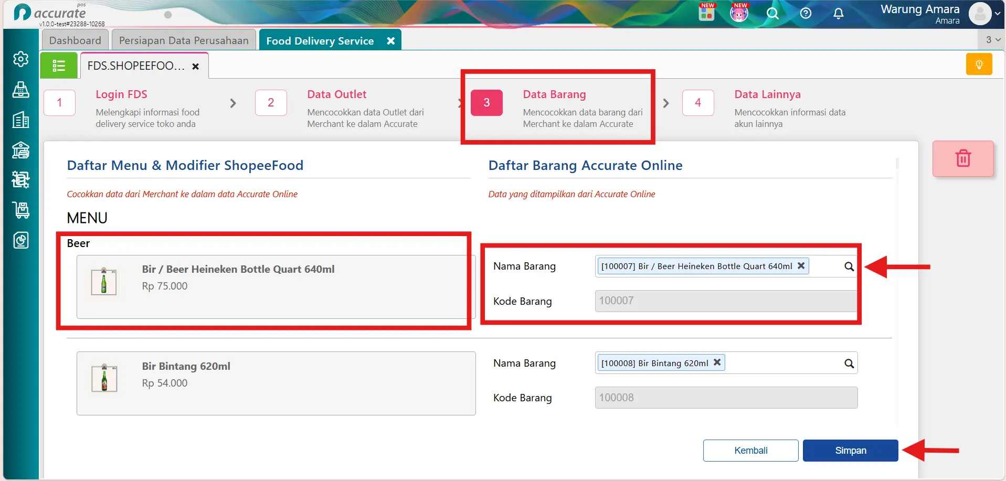Click the search magnifier in top bar
The height and width of the screenshot is (481, 1006).
point(772,14)
